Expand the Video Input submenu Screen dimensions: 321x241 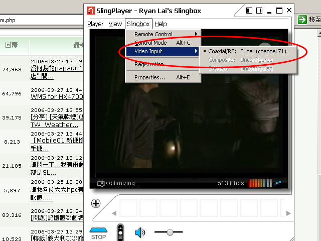pyautogui.click(x=163, y=51)
